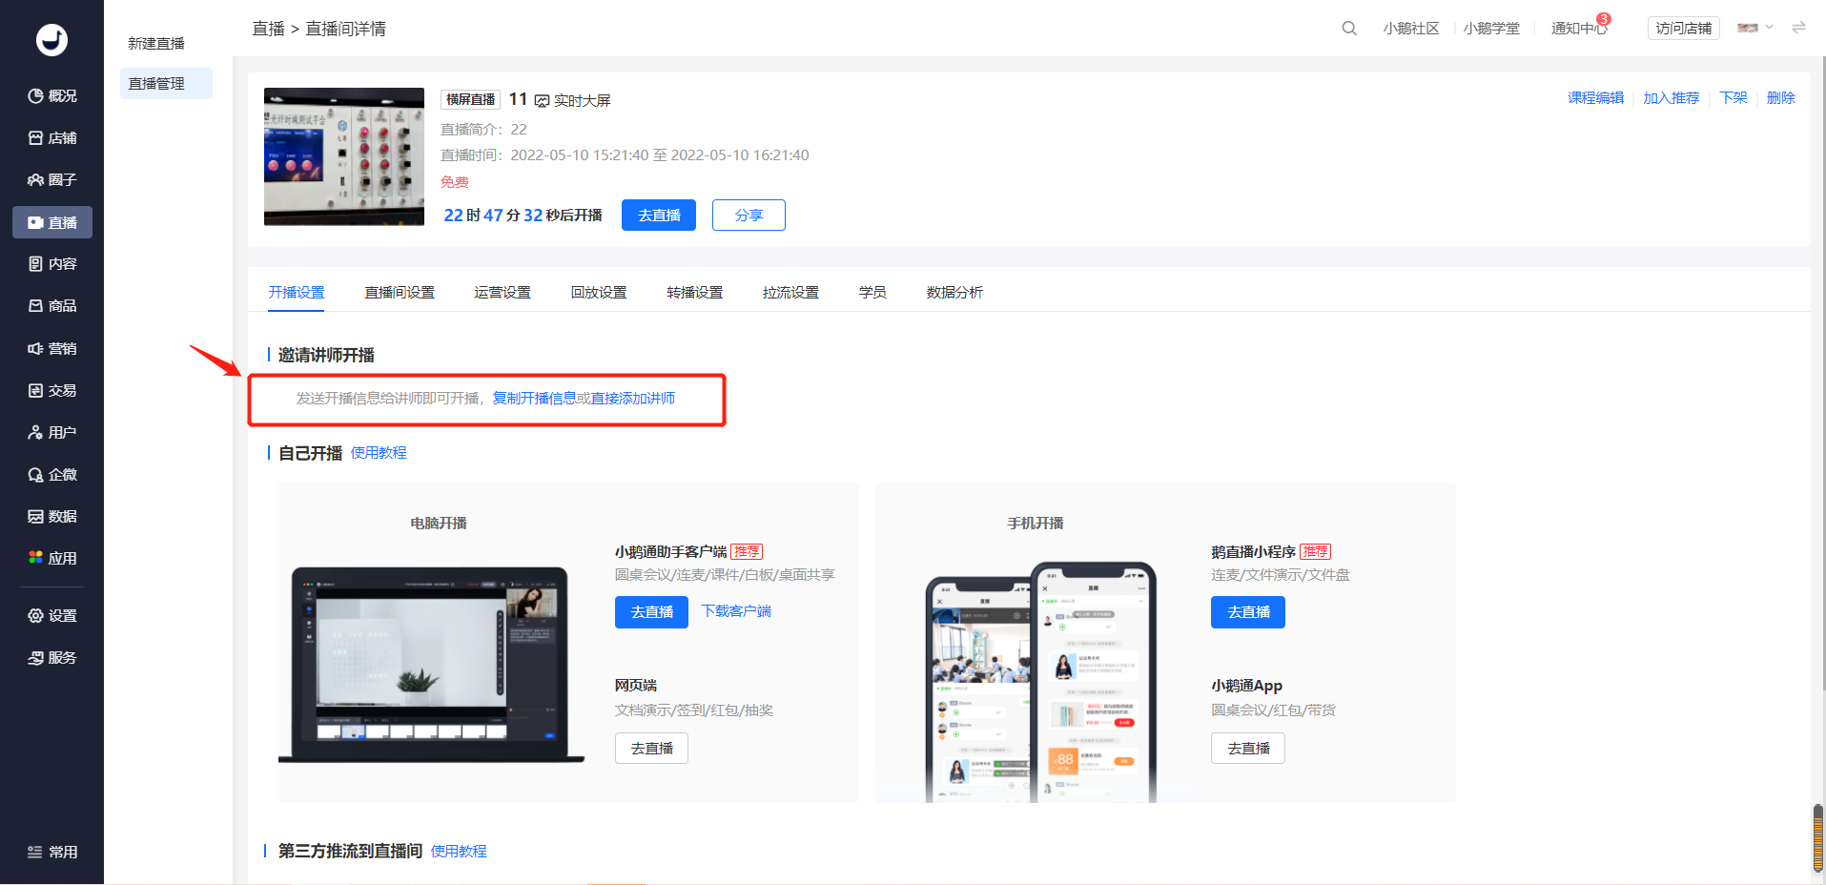Click 直接添加讲师 link

coord(633,398)
